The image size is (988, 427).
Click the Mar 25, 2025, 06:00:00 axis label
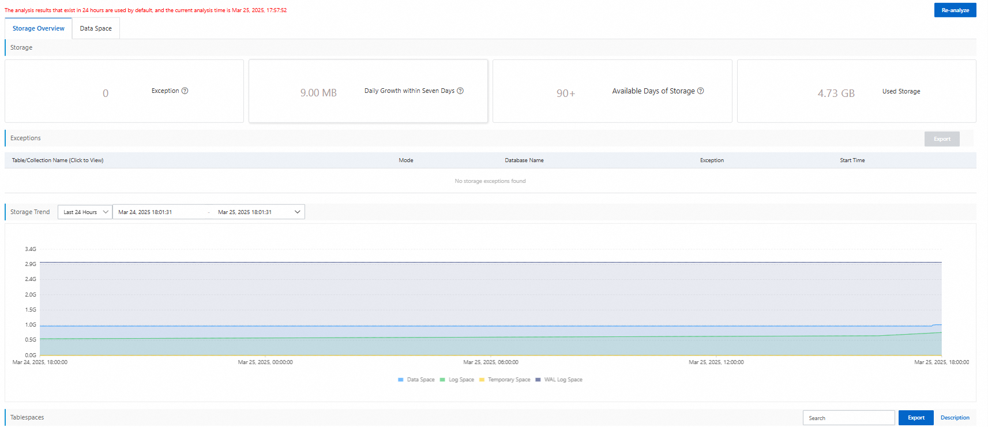491,362
